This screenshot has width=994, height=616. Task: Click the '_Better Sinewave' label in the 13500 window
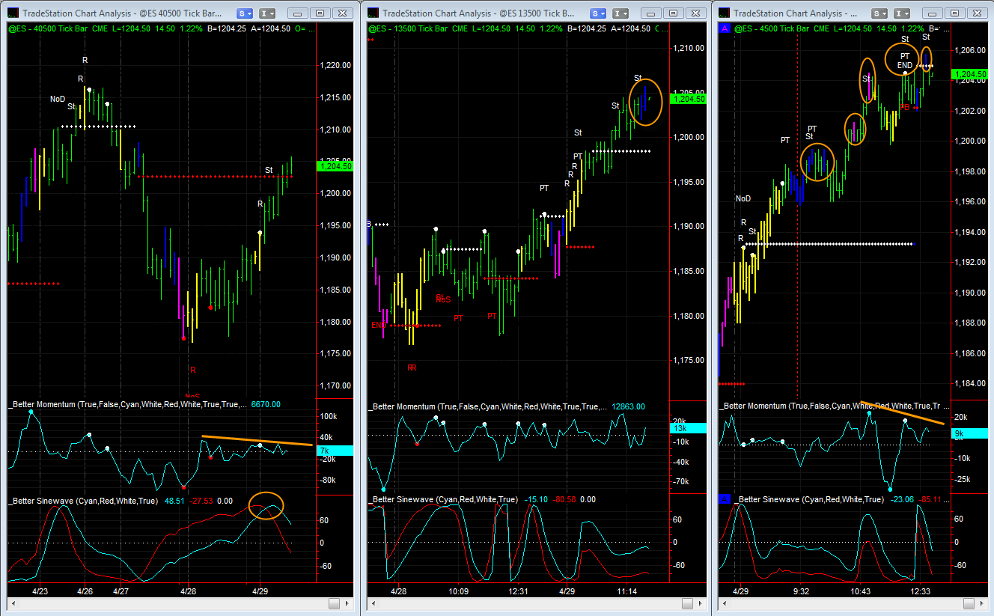[401, 499]
